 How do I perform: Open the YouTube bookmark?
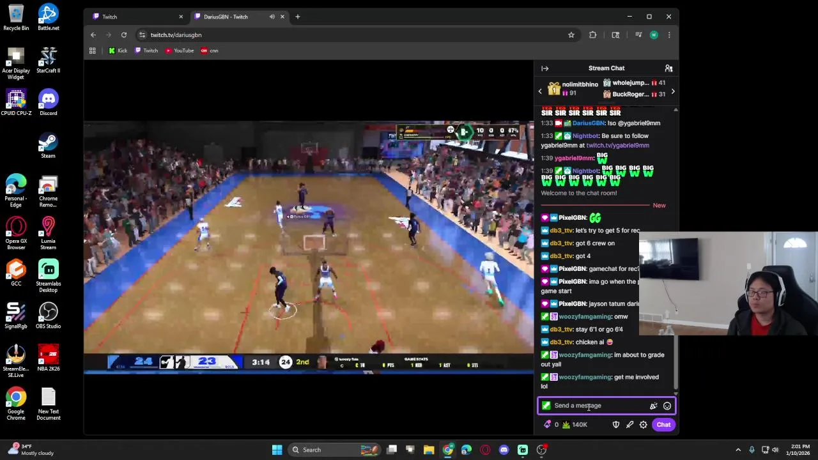(x=180, y=50)
